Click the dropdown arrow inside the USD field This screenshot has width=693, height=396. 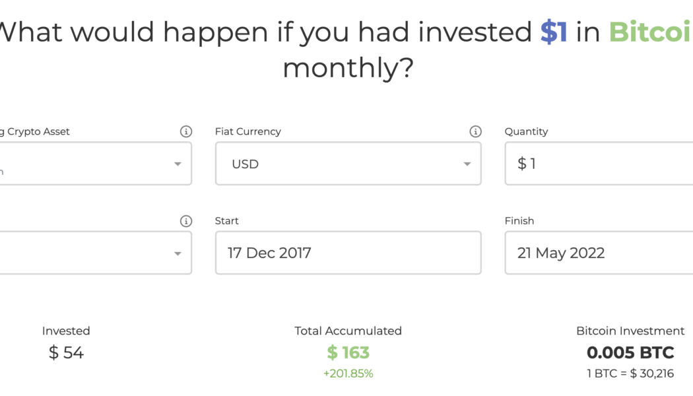[467, 164]
